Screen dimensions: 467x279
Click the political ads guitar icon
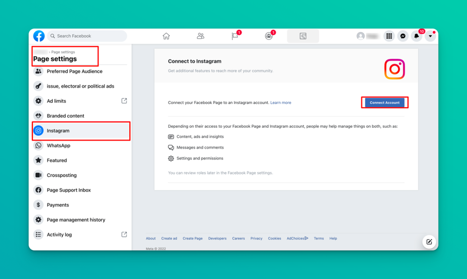pyautogui.click(x=39, y=86)
